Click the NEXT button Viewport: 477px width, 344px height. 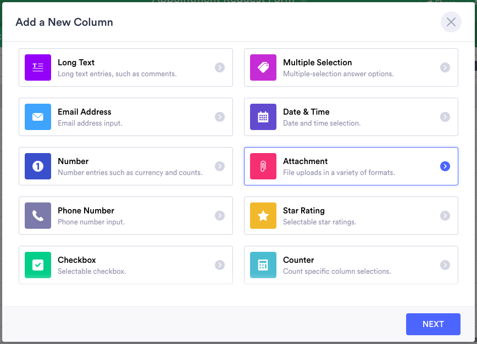433,324
